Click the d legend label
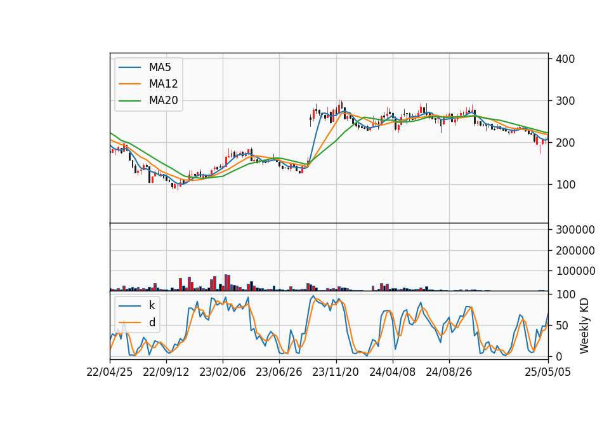 coord(152,322)
